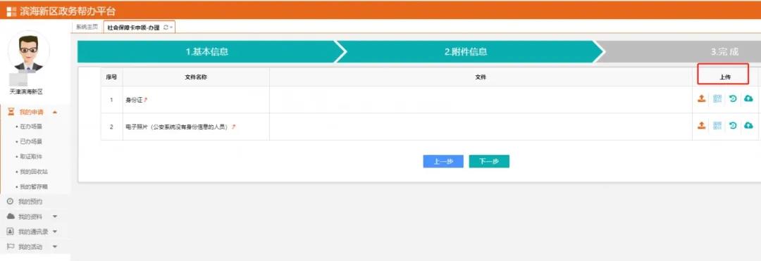Click the orange upload icon in the 身份证 row

pyautogui.click(x=701, y=98)
